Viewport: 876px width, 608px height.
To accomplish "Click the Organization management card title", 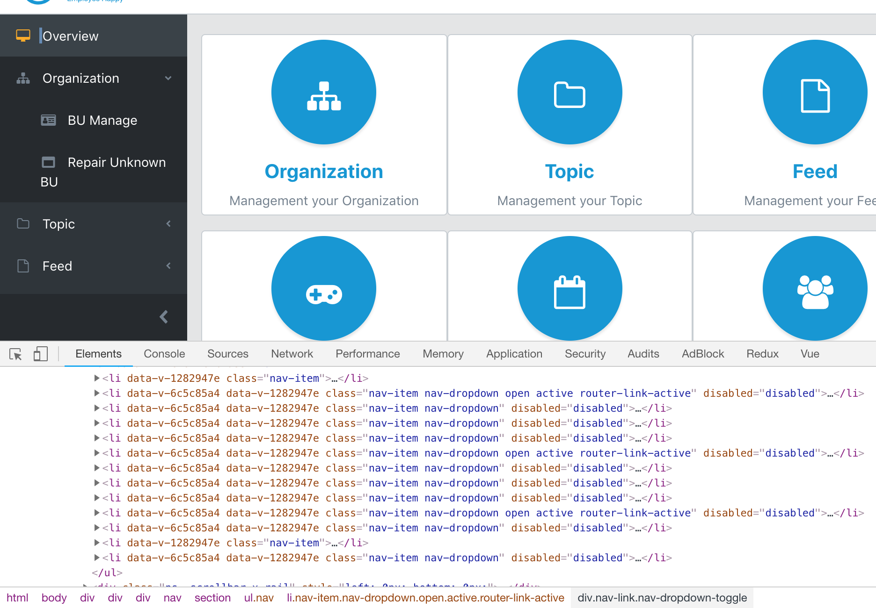I will tap(323, 172).
